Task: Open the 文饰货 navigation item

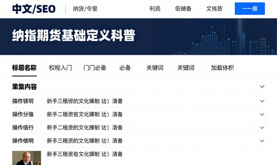Action: coord(214,9)
